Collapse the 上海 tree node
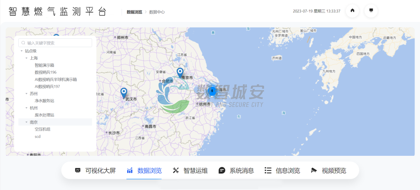Image resolution: width=420 pixels, height=190 pixels. pos(26,58)
